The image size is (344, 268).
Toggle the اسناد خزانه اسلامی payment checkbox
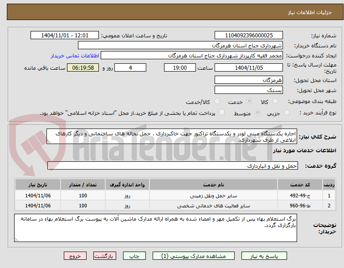(x=222, y=112)
